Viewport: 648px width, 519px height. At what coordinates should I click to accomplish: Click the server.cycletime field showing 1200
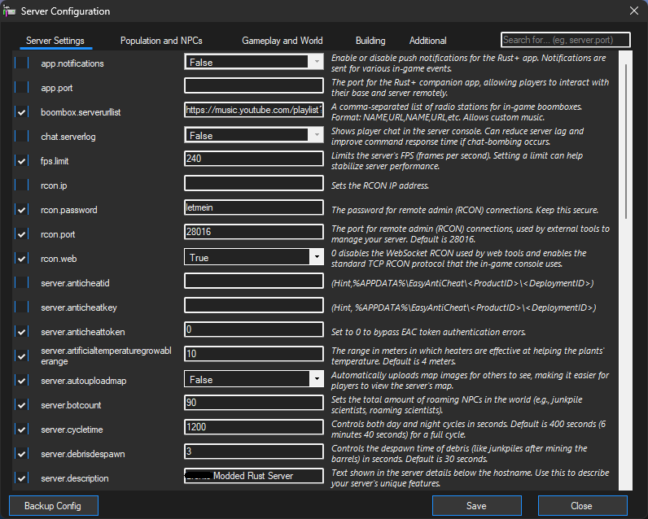click(254, 427)
